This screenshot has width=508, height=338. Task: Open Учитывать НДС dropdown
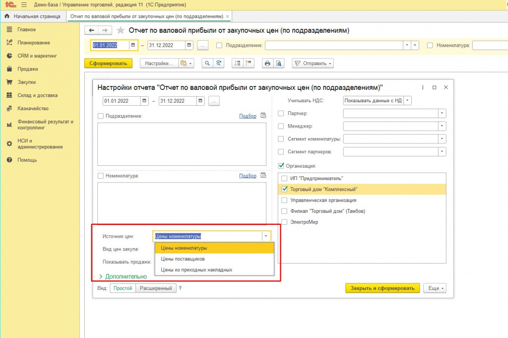pyautogui.click(x=408, y=100)
